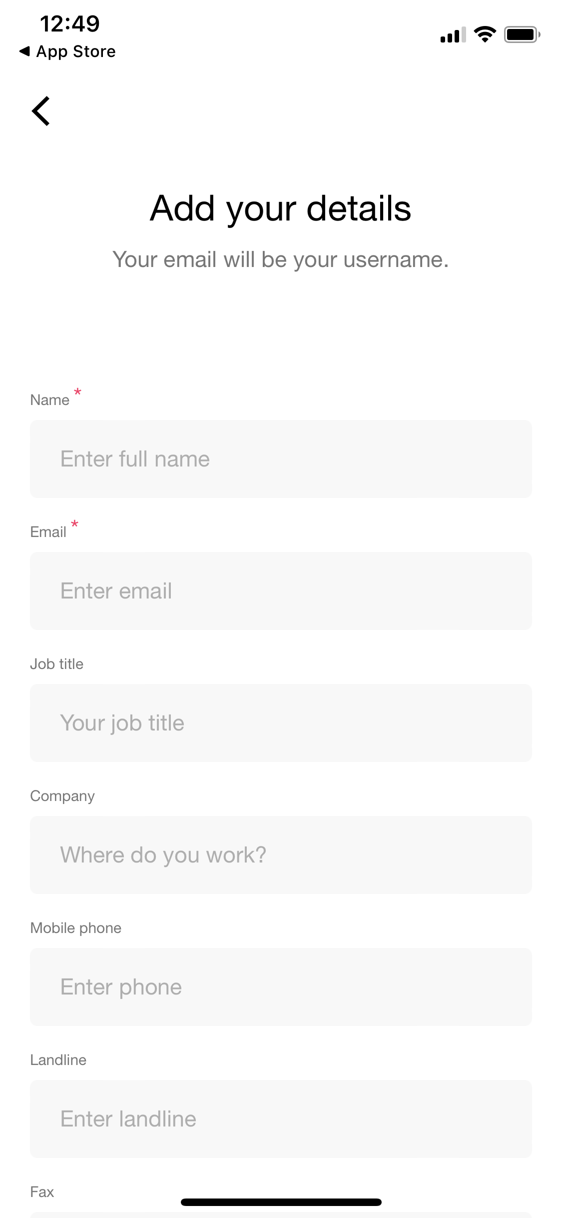
Task: Select the Your job title field
Action: pos(281,723)
